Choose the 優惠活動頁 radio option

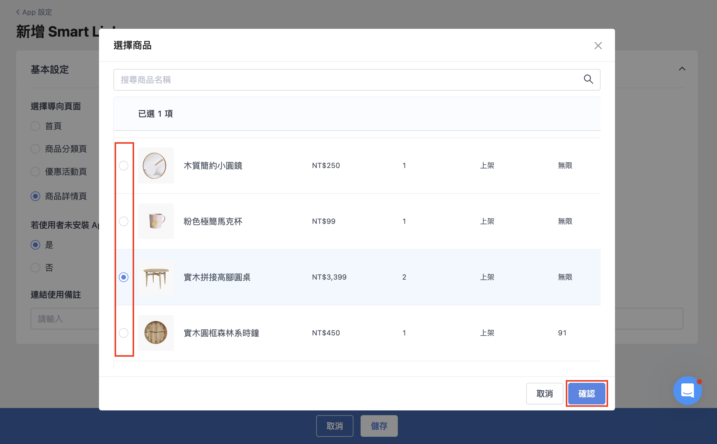point(35,172)
